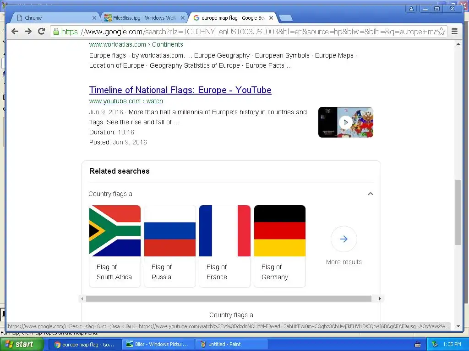Click the horizontal scrollbar right arrow
The width and height of the screenshot is (469, 351).
point(380,299)
